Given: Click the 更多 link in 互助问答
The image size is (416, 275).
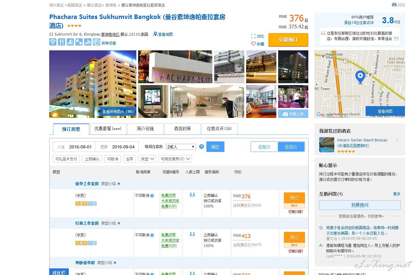Looking at the screenshot, I should pyautogui.click(x=397, y=194).
